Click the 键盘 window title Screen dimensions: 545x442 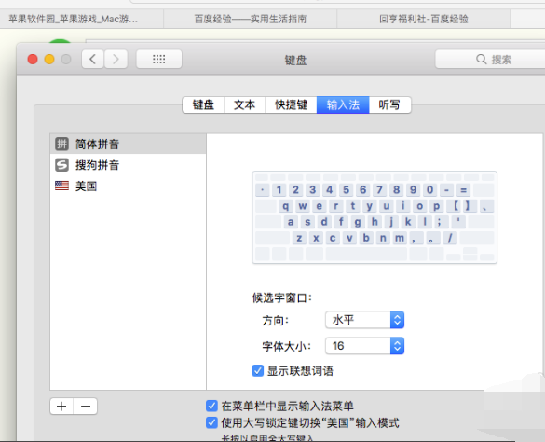[295, 61]
